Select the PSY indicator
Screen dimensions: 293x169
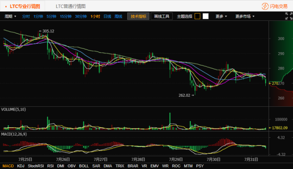(200, 166)
